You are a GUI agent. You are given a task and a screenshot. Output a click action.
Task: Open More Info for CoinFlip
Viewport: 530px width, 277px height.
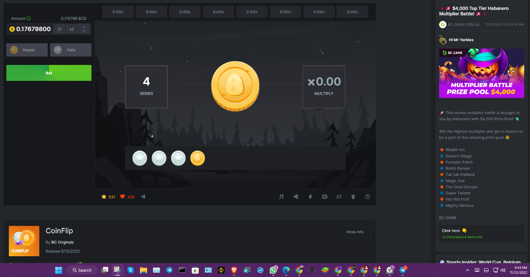[355, 232]
